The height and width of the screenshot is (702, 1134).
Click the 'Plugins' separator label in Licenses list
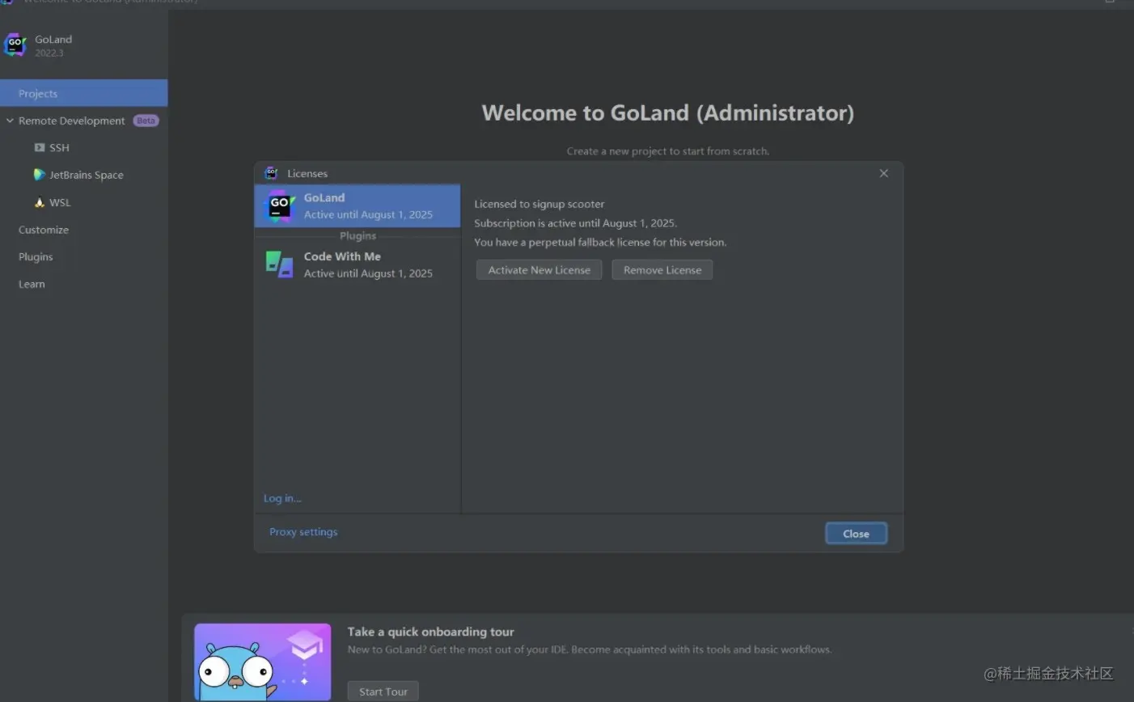(x=358, y=236)
